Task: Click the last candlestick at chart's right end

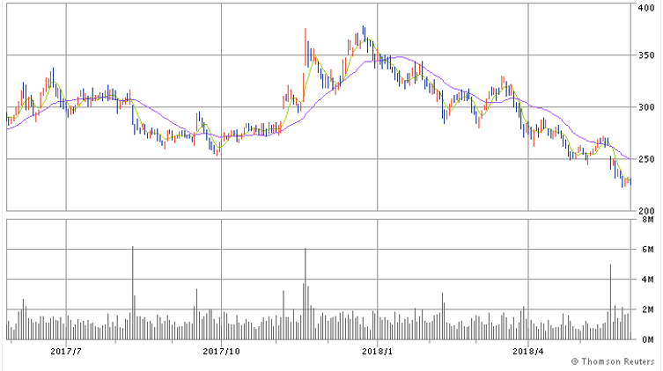Action: tap(630, 181)
